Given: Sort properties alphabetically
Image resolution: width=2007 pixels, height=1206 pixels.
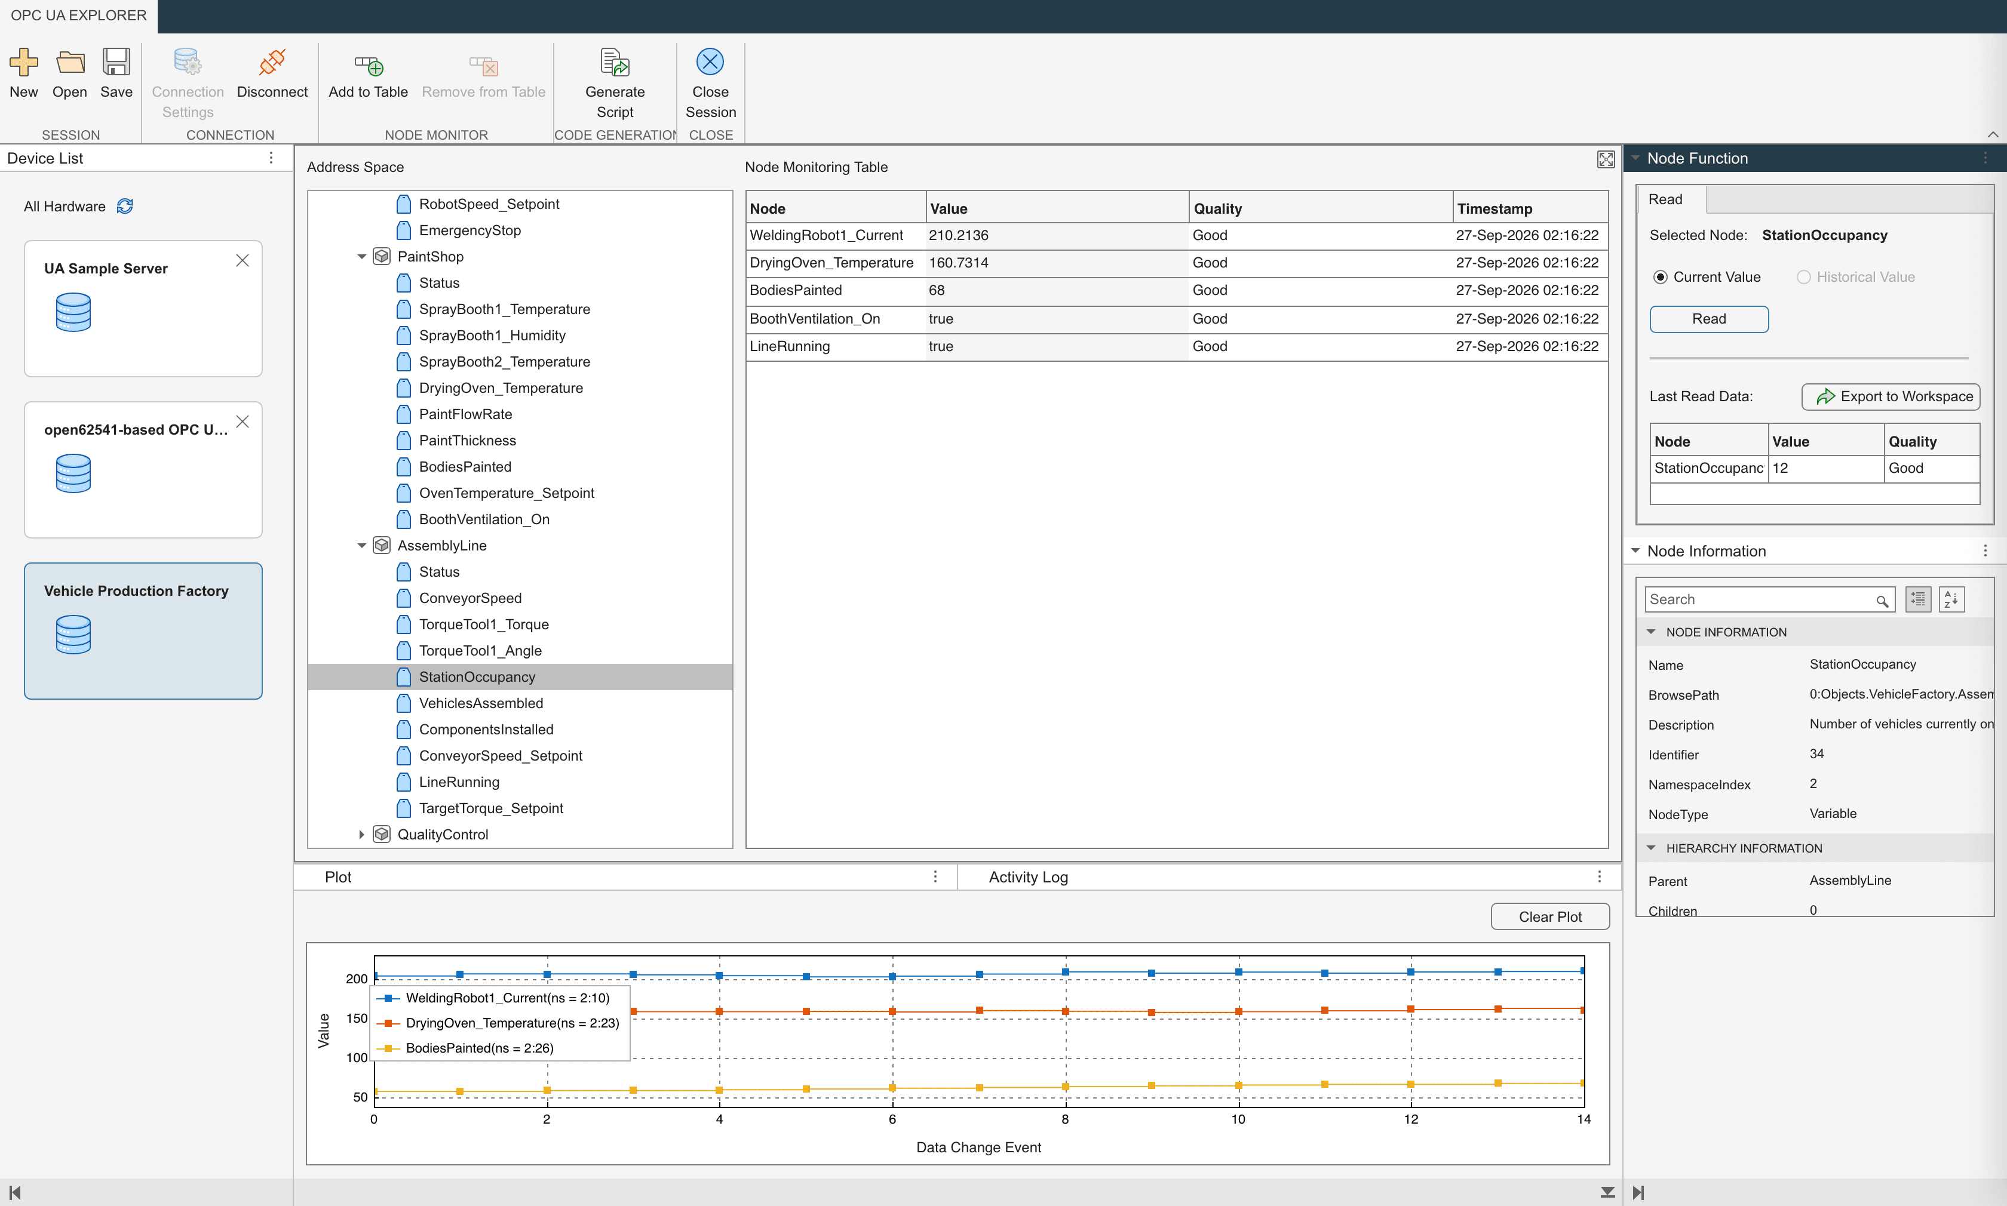Looking at the screenshot, I should 1951,599.
